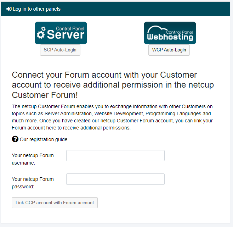Focus the netcup Forum username field
Viewport: 233px width, 227px height.
pyautogui.click(x=115, y=156)
